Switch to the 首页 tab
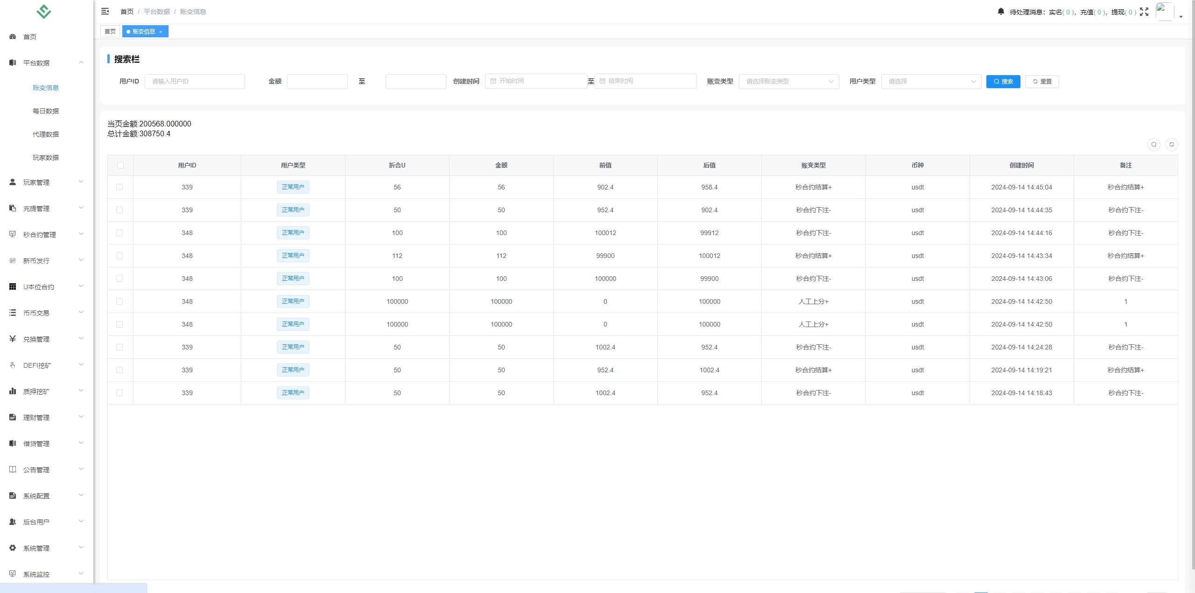1195x593 pixels. coord(110,32)
